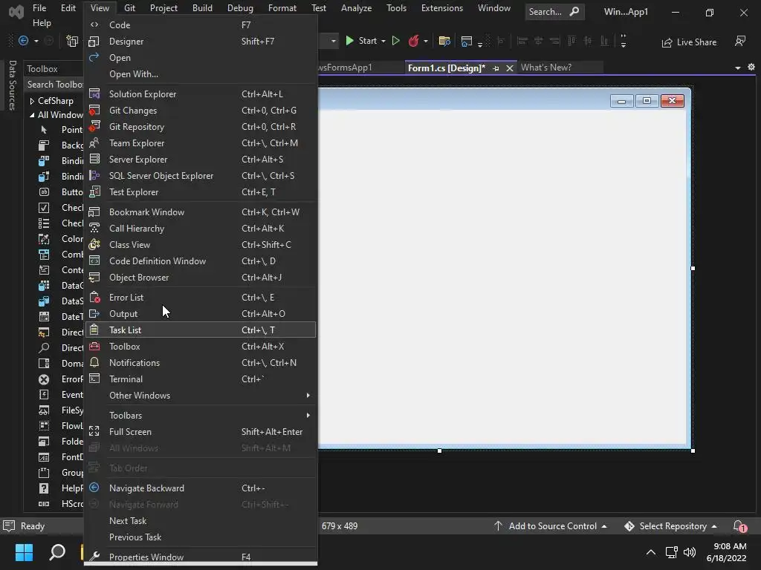Close the Form1.cs [Design] tab
The height and width of the screenshot is (570, 761).
(x=510, y=68)
